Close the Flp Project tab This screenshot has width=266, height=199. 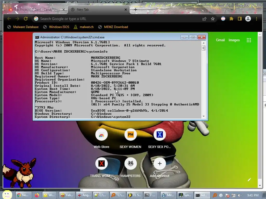point(64,10)
